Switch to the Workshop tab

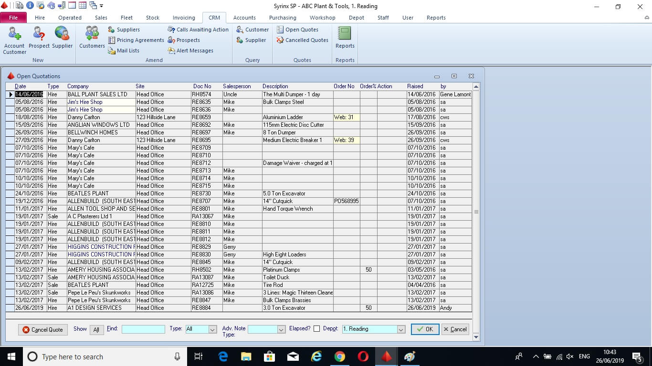pos(322,18)
